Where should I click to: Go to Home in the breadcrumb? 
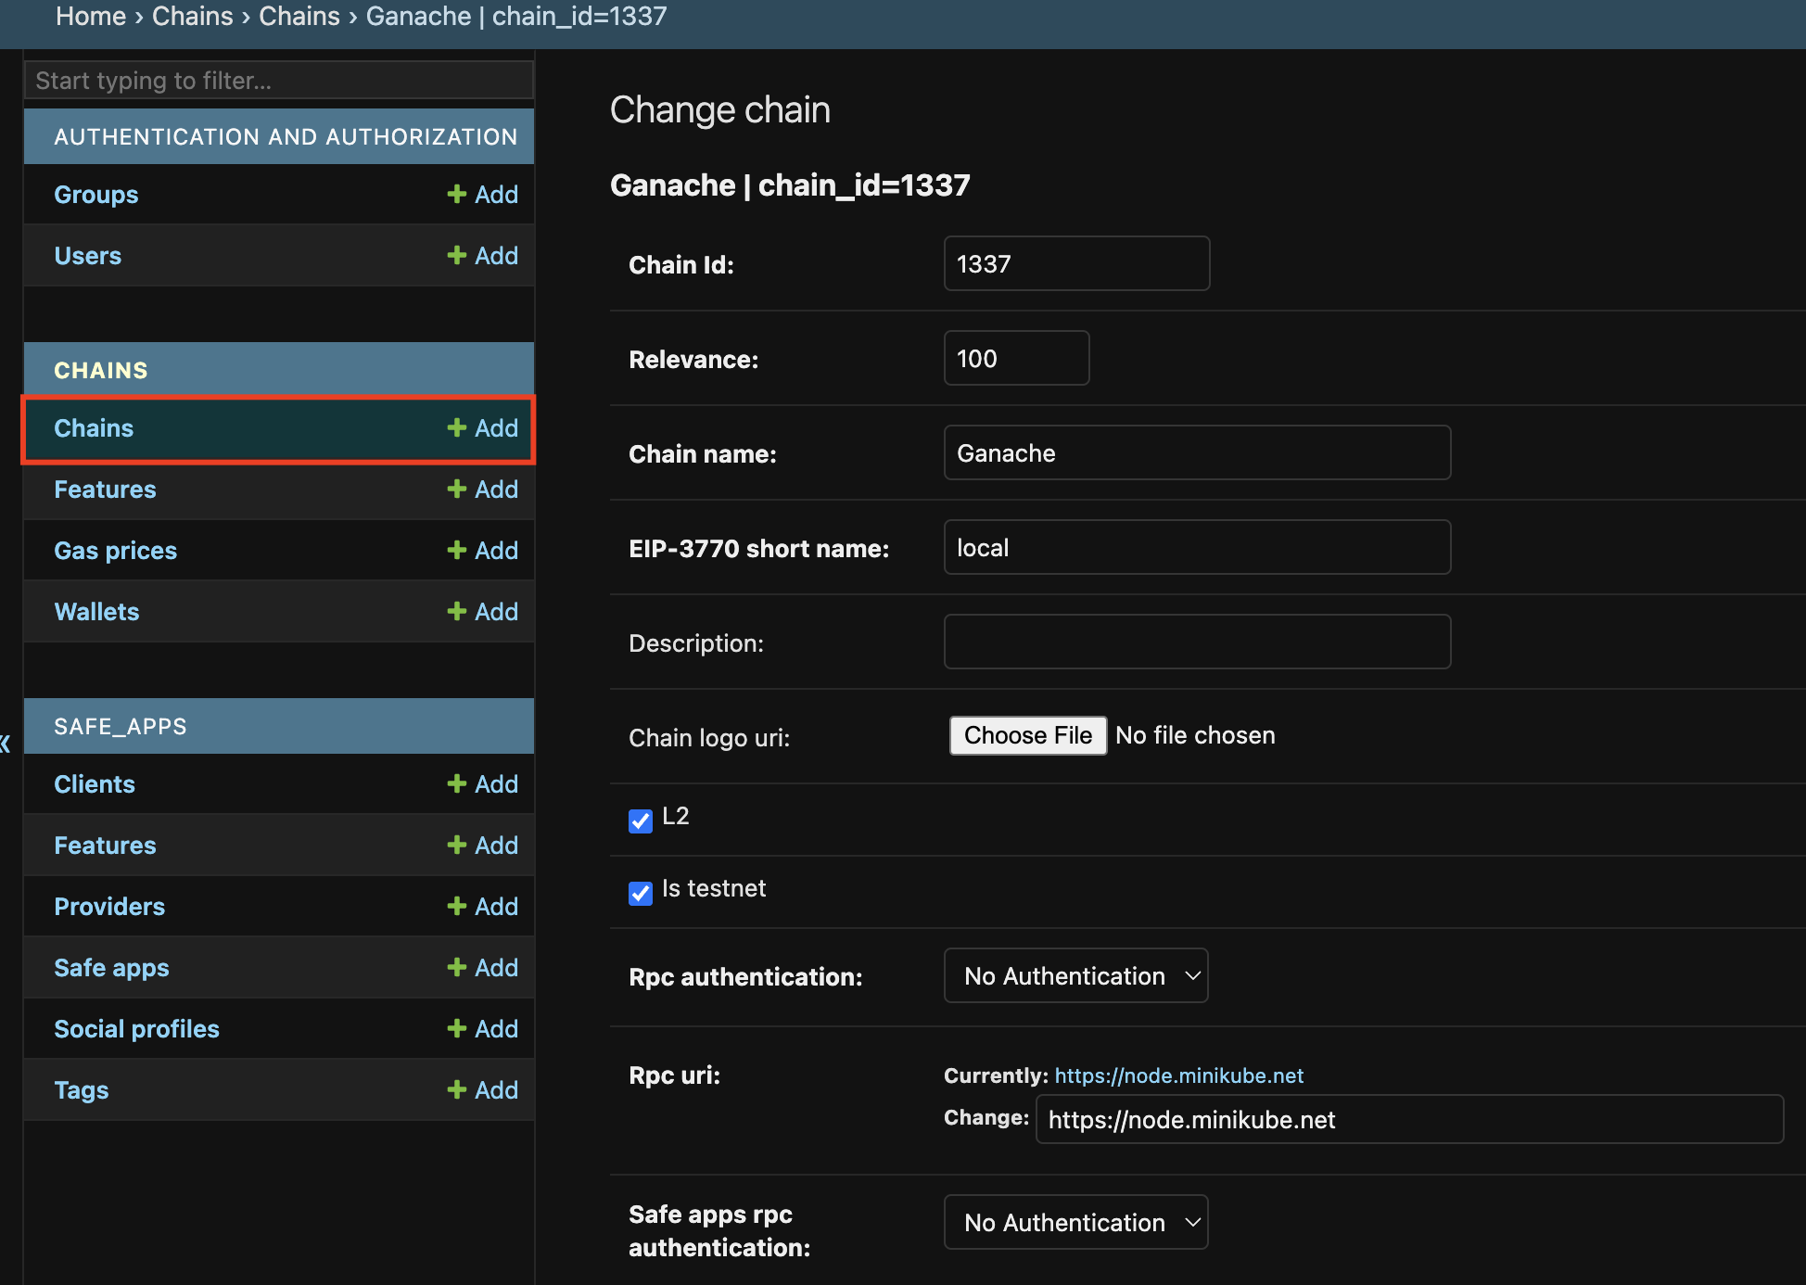pyautogui.click(x=90, y=16)
